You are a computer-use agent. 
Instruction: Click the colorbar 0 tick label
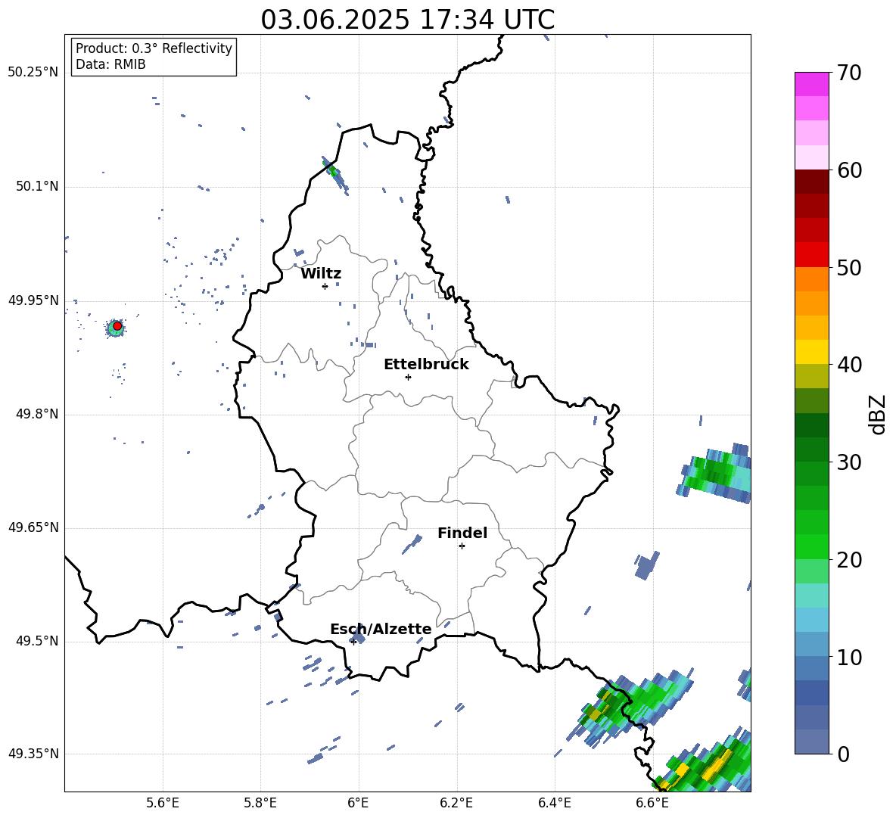[843, 754]
